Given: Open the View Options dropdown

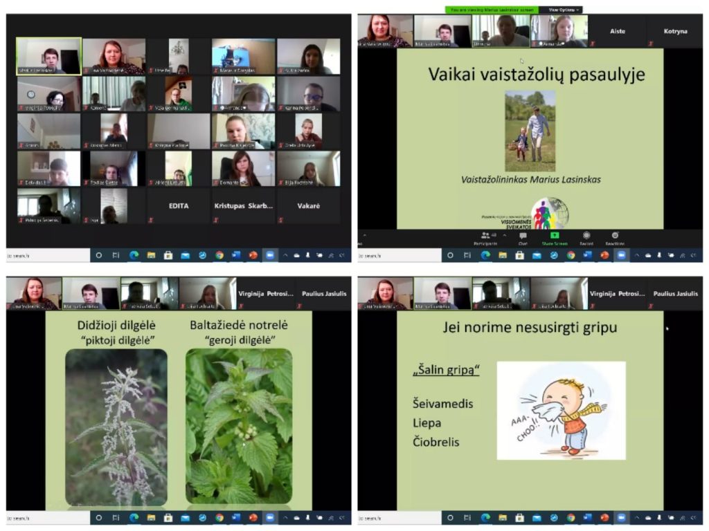Looking at the screenshot, I should [563, 10].
